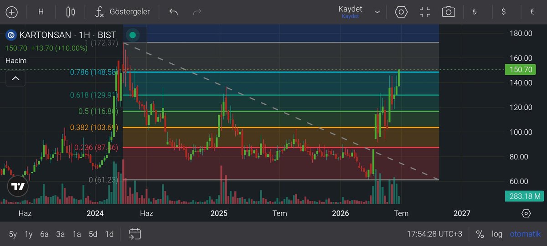Select the 1y time range
Image resolution: width=547 pixels, height=246 pixels.
coord(28,234)
